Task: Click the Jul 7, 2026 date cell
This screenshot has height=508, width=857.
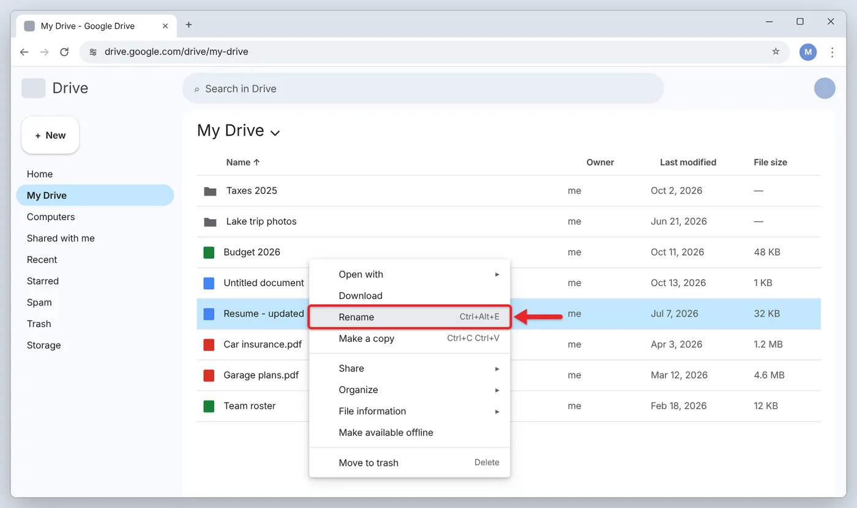Action: 675,314
